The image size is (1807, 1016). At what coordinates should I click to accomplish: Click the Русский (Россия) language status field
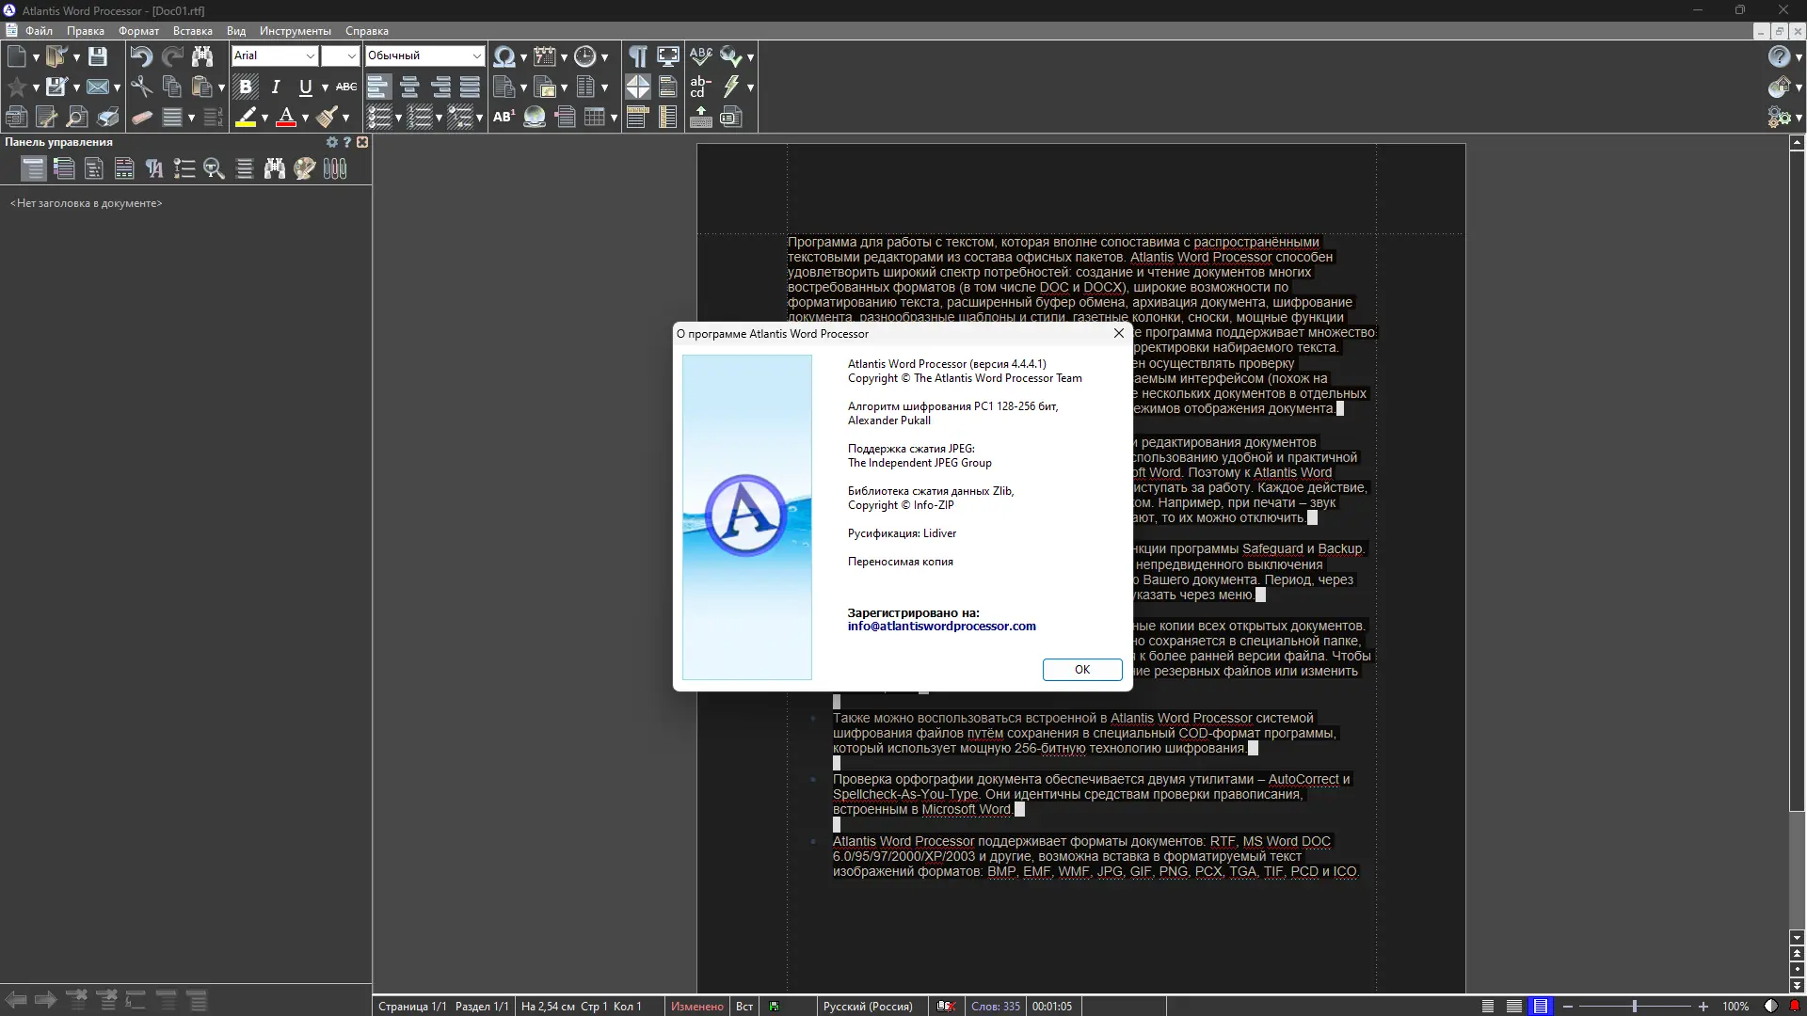(x=867, y=1007)
